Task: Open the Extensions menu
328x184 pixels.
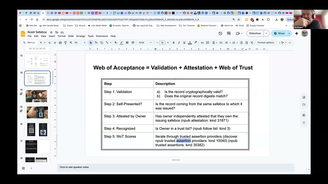Action: coord(102,36)
